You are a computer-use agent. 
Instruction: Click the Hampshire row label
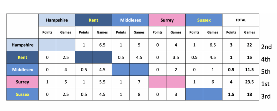(x=22, y=45)
